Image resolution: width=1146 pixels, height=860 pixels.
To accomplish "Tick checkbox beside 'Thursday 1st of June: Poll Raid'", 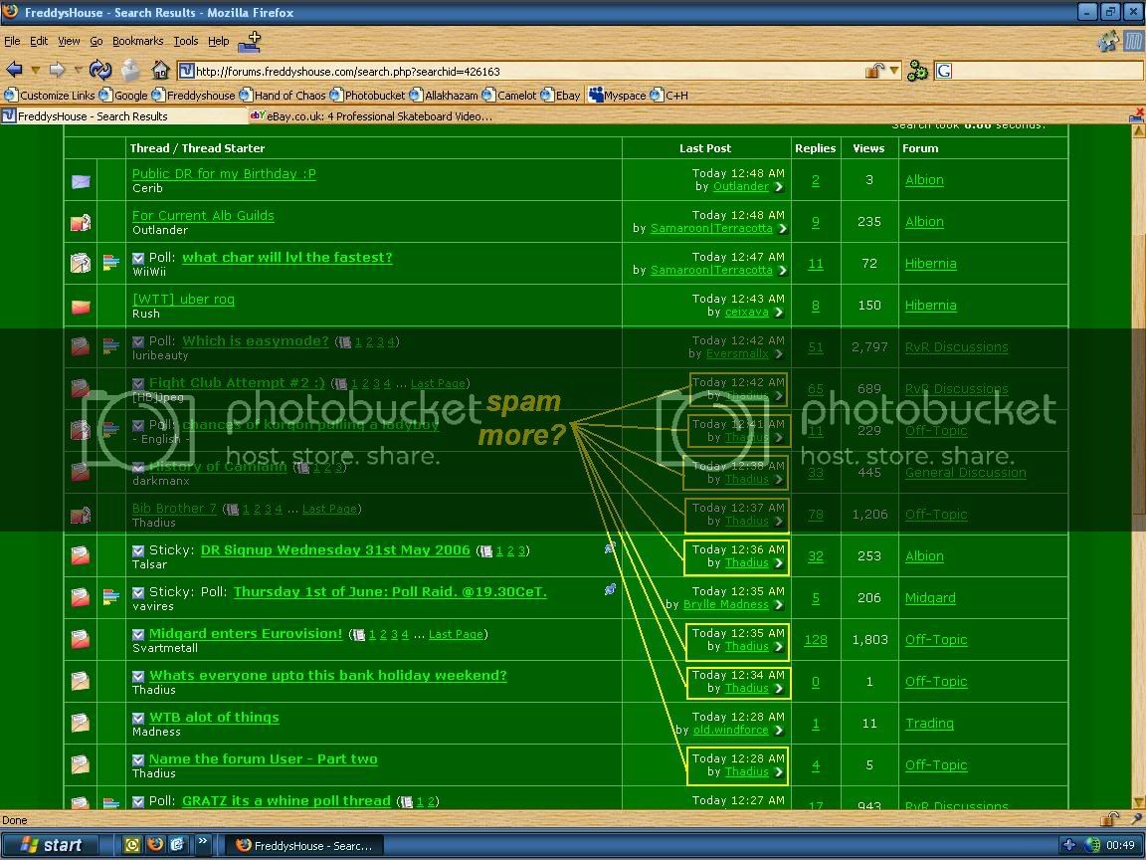I will click(138, 592).
